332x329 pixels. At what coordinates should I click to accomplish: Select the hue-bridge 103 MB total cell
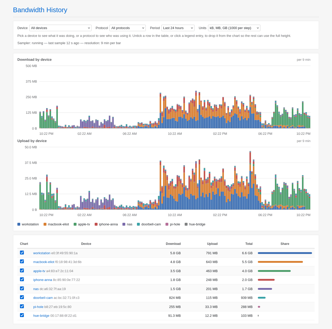pyautogui.click(x=247, y=315)
